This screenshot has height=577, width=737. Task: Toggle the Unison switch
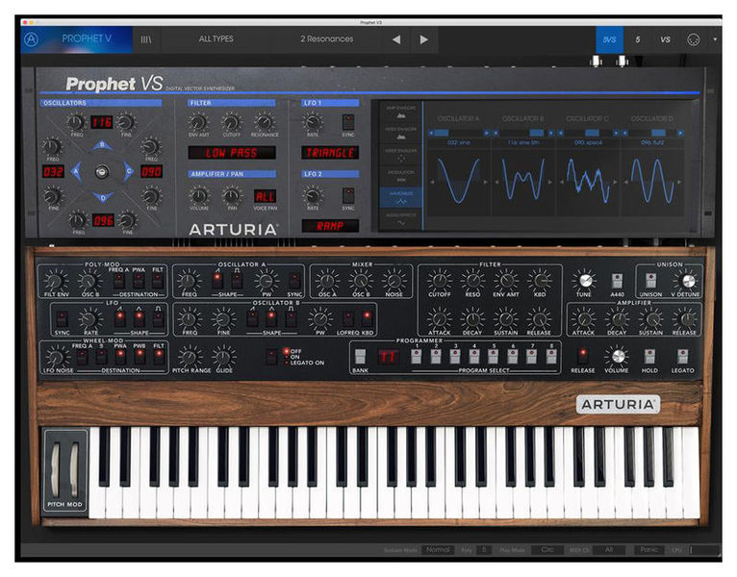(650, 281)
